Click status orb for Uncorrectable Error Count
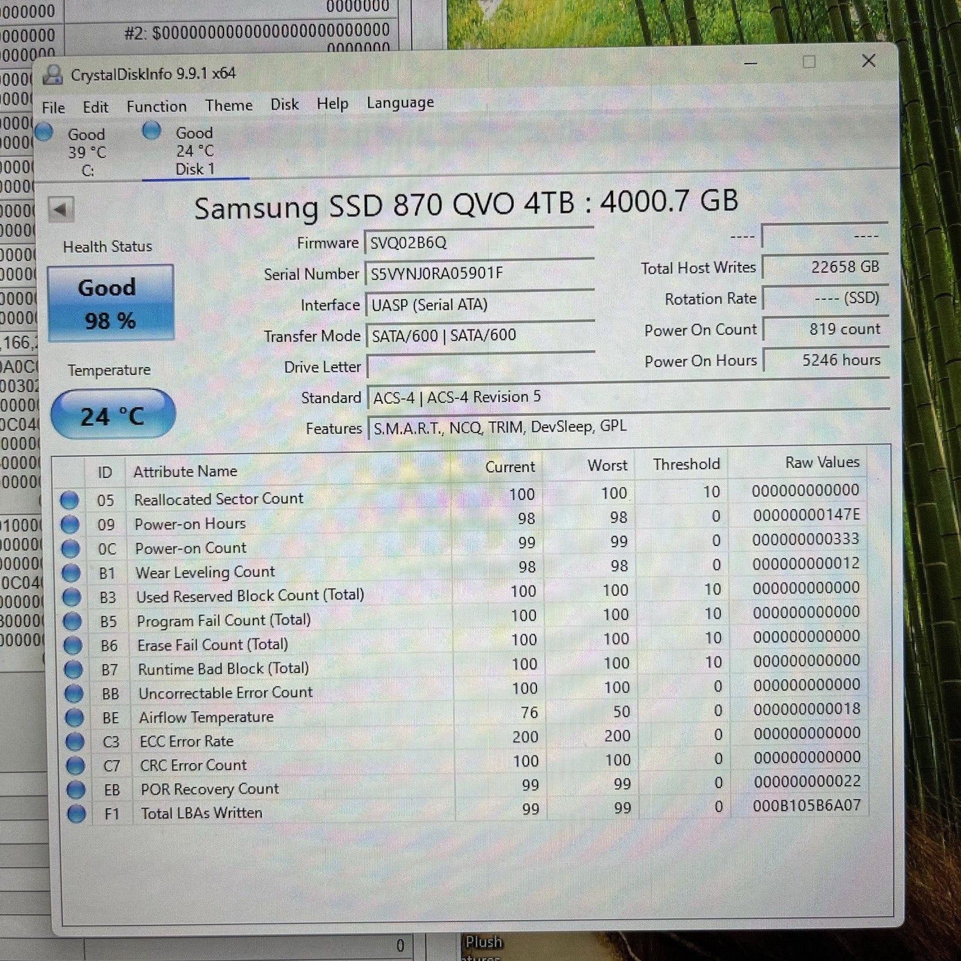Viewport: 961px width, 961px height. point(74,693)
